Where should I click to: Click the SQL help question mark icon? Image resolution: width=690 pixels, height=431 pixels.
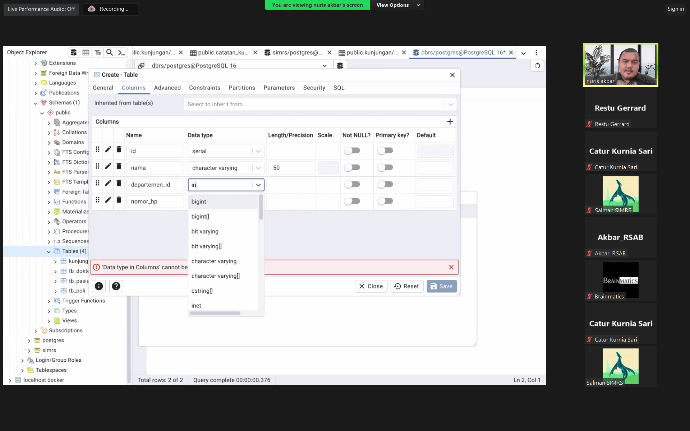116,286
